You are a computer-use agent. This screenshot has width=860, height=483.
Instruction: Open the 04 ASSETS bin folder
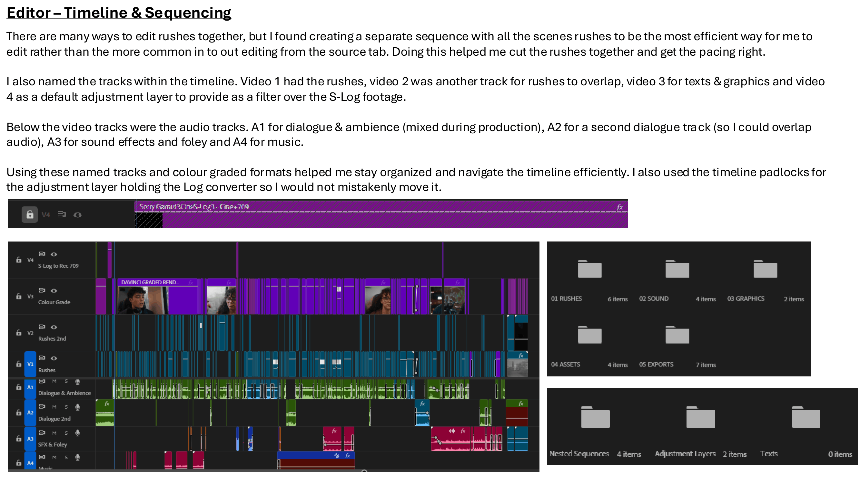(589, 335)
